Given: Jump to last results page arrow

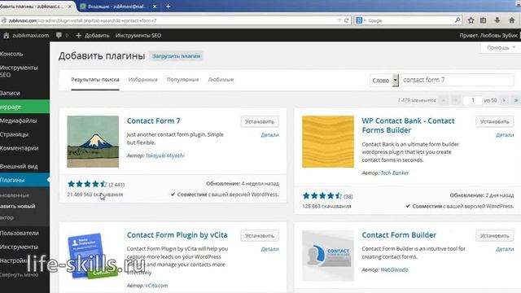Looking at the screenshot, I should pos(515,100).
